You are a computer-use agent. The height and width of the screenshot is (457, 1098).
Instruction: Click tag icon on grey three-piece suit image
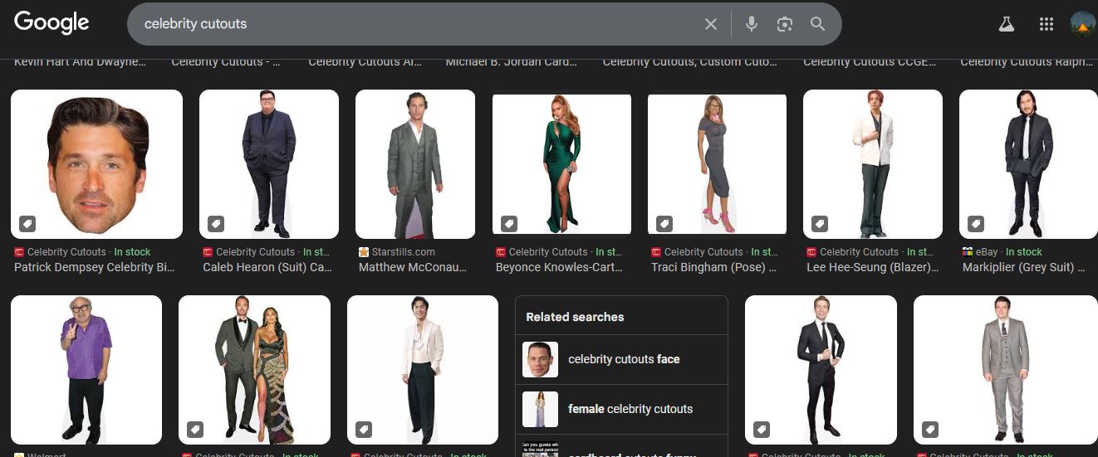(930, 430)
